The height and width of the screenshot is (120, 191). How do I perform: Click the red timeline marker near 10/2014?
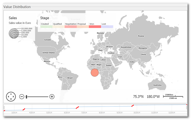(x=133, y=106)
